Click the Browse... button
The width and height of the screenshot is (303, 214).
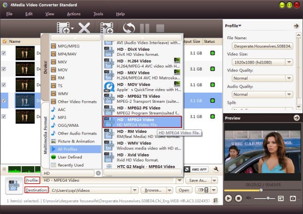tap(154, 190)
